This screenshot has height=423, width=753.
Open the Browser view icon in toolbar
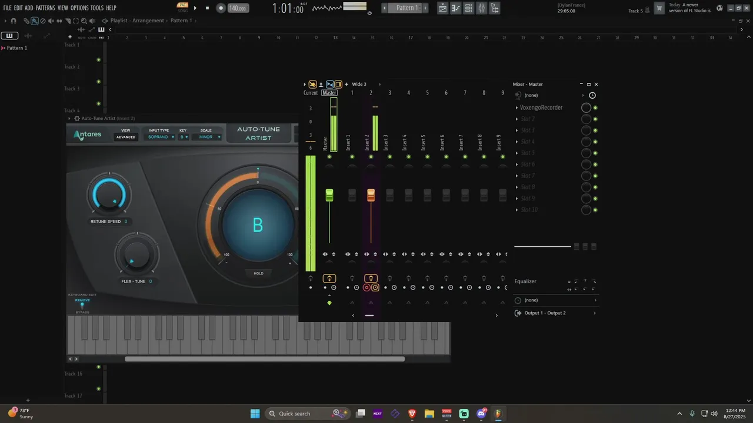click(495, 8)
